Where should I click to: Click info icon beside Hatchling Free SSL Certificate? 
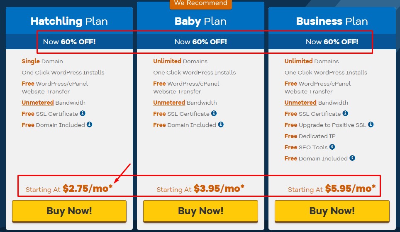point(83,113)
